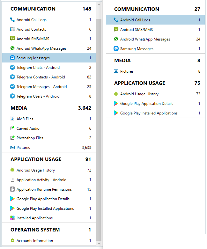Open Pictures with 3,633 items
Image resolution: width=207 pixels, height=249 pixels.
[x=49, y=147]
